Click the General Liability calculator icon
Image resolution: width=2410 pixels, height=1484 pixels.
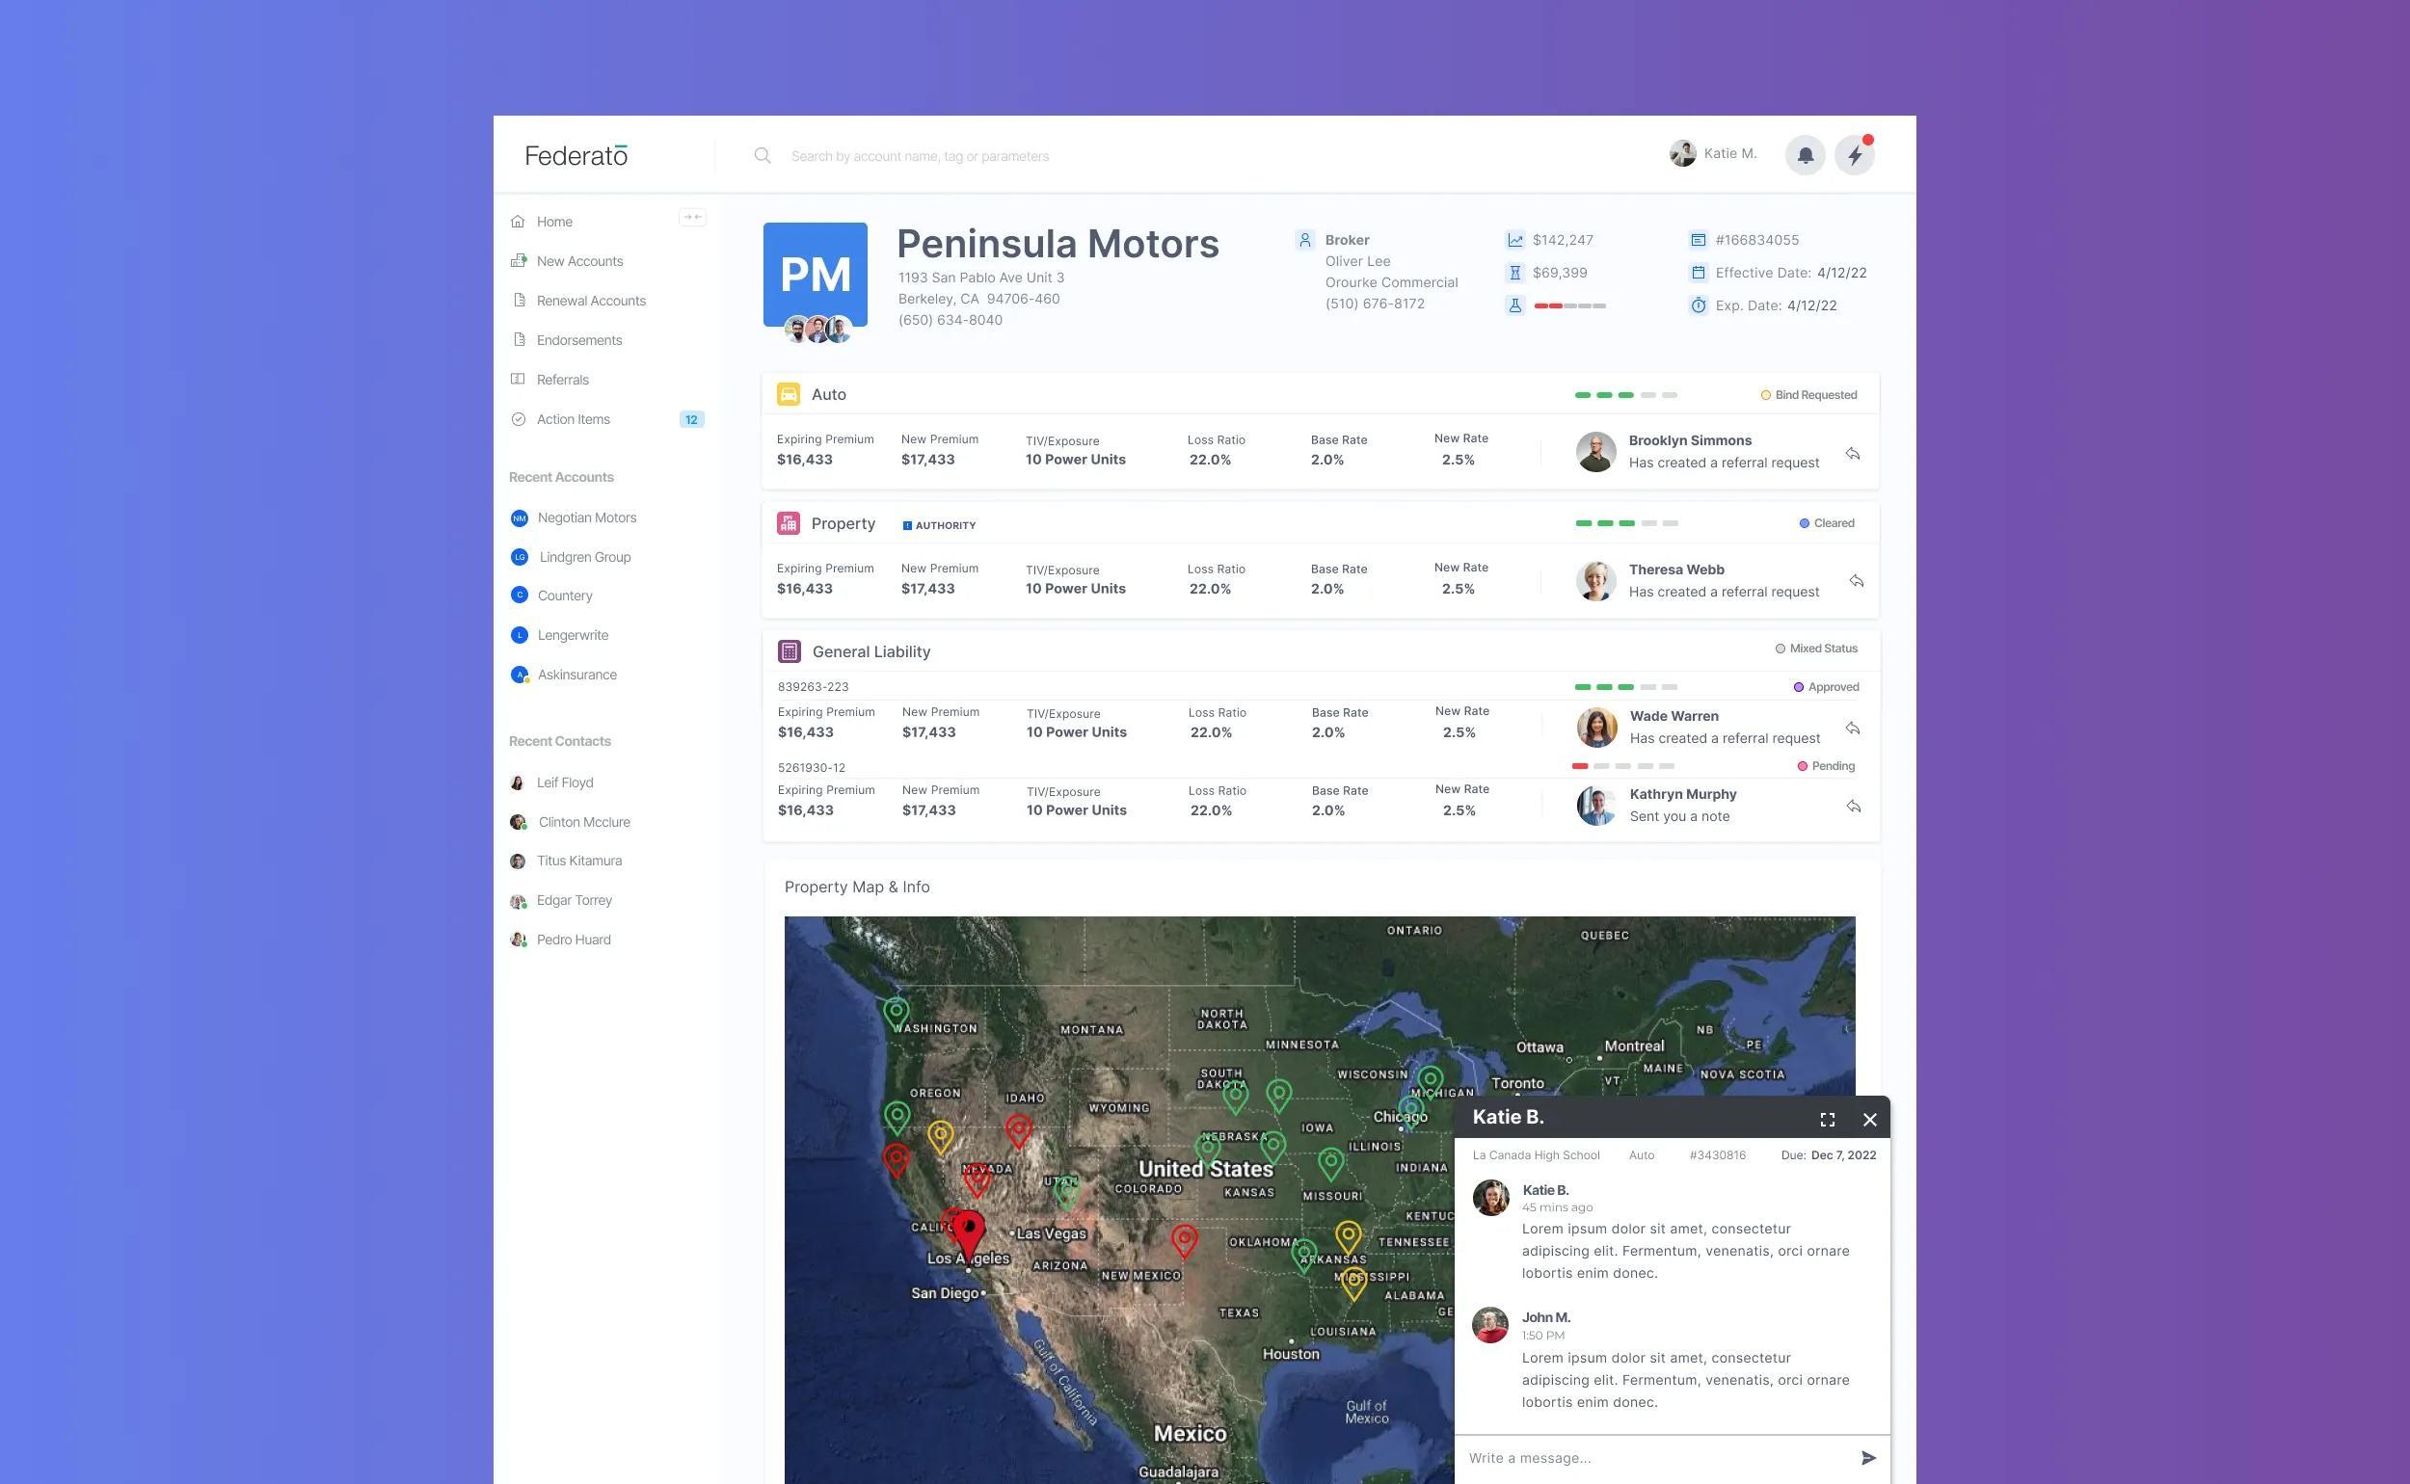pos(789,650)
